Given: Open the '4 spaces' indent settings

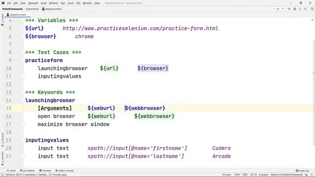Looking at the screenshot, I should [x=264, y=175].
